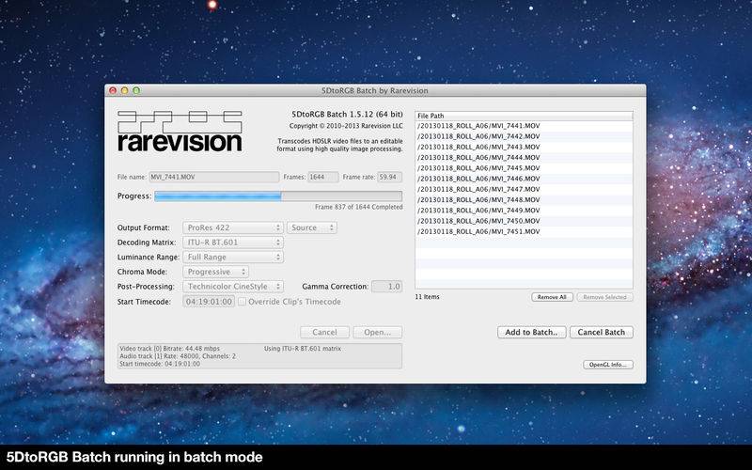Click the Frames field showing 1644

pyautogui.click(x=323, y=177)
